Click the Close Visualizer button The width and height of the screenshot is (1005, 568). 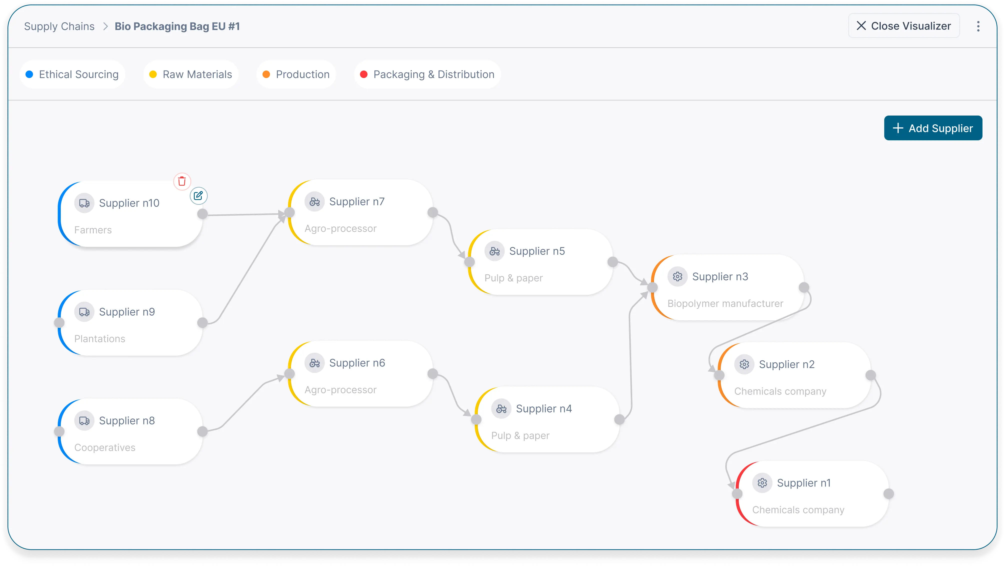(x=903, y=26)
